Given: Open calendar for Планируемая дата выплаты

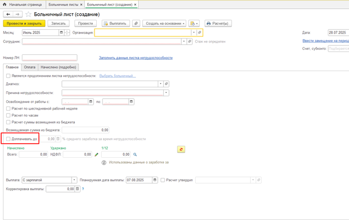Looking at the screenshot, I should pos(155,180).
